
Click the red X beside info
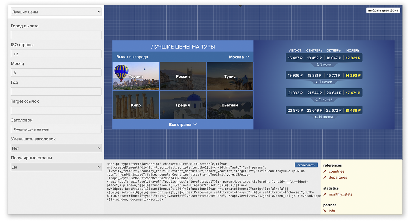coord(325,211)
